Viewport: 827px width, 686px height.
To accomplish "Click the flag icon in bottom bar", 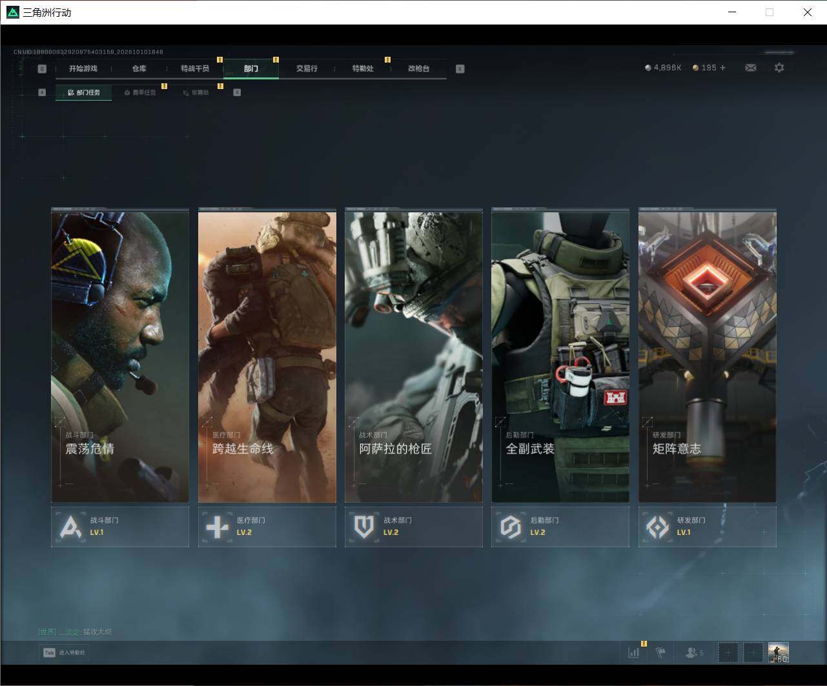I will click(x=660, y=652).
